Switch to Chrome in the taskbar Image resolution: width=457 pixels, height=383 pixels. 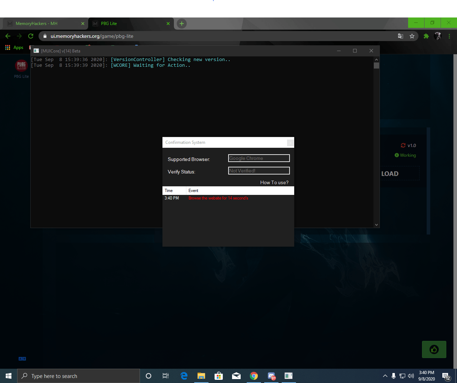(x=254, y=376)
